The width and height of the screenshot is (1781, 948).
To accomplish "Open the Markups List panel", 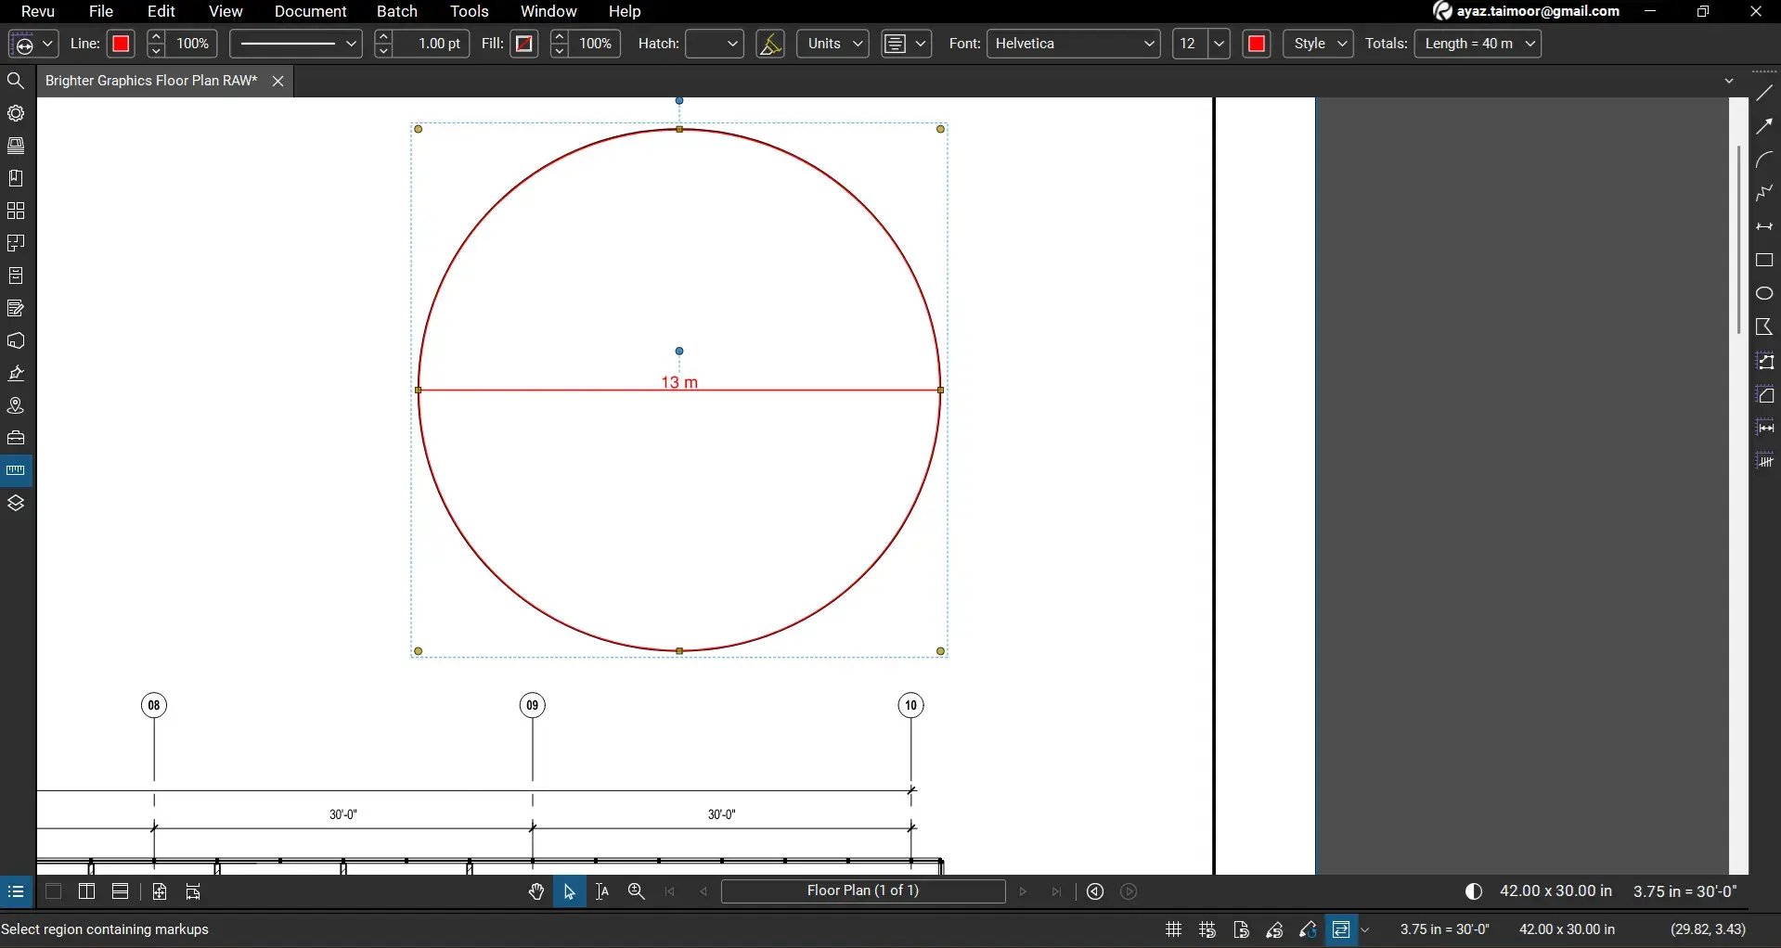I will (16, 308).
